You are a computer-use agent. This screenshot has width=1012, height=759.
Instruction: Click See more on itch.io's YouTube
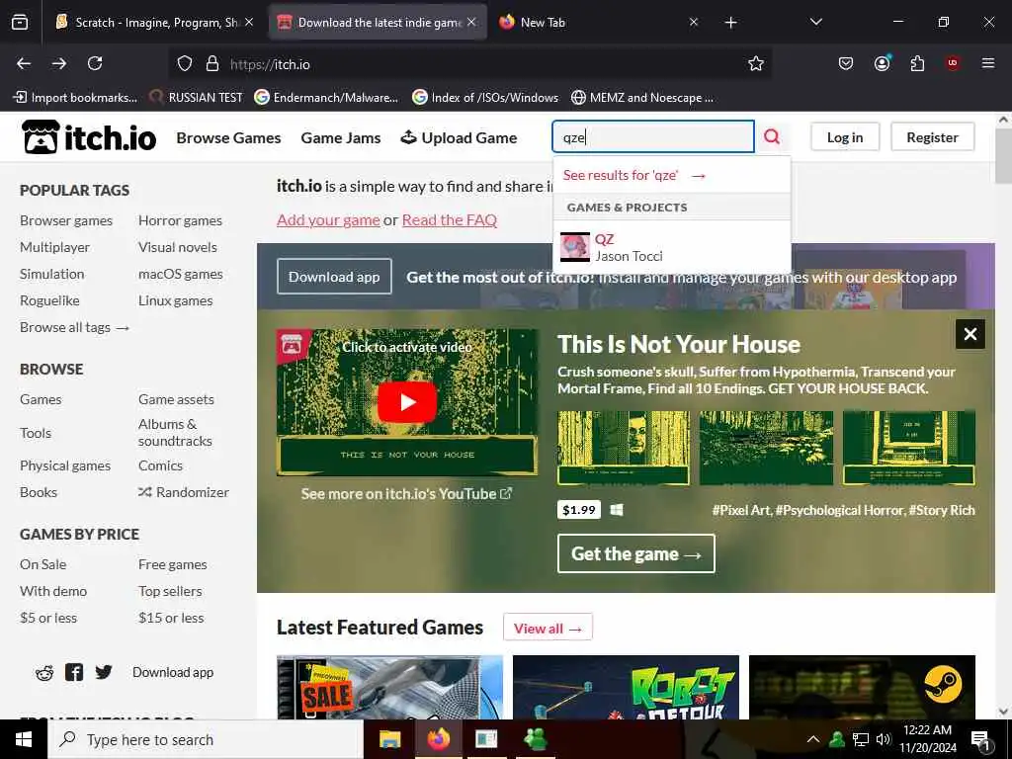click(x=406, y=494)
